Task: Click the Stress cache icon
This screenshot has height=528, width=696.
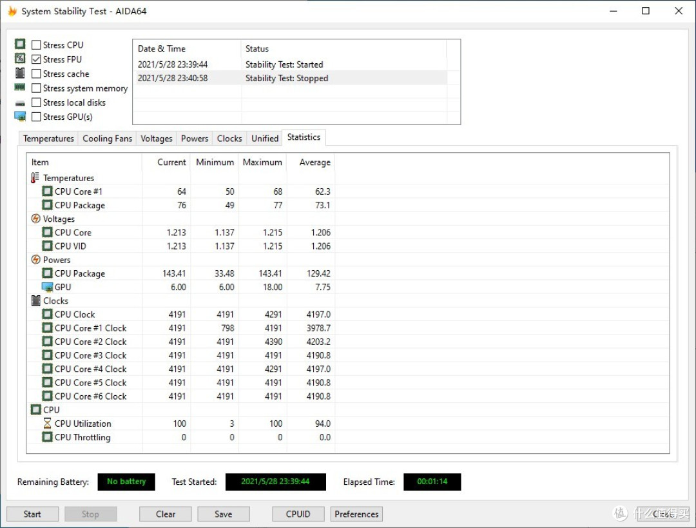Action: [x=20, y=73]
